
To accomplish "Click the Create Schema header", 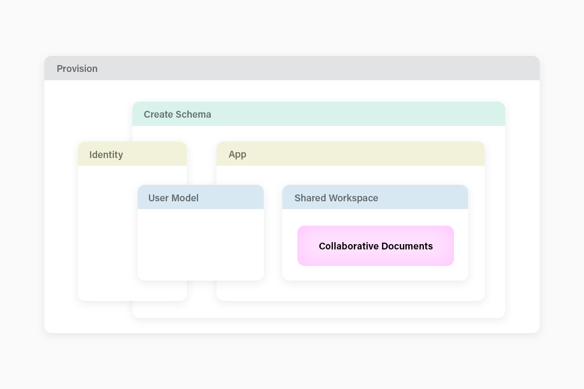I will [319, 114].
